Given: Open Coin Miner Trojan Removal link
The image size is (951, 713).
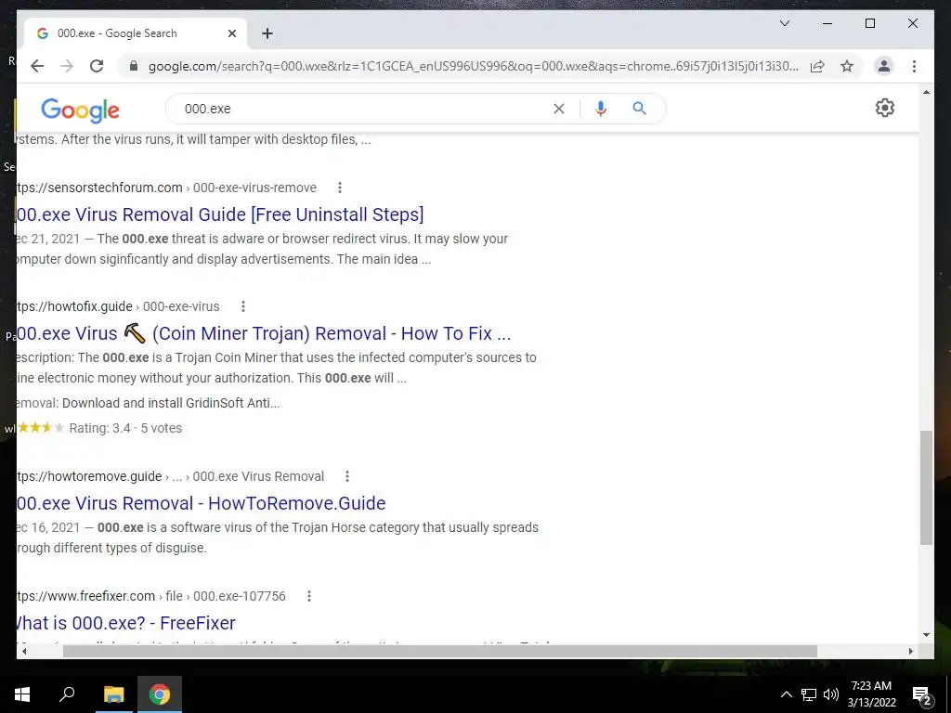Looking at the screenshot, I should [x=264, y=333].
